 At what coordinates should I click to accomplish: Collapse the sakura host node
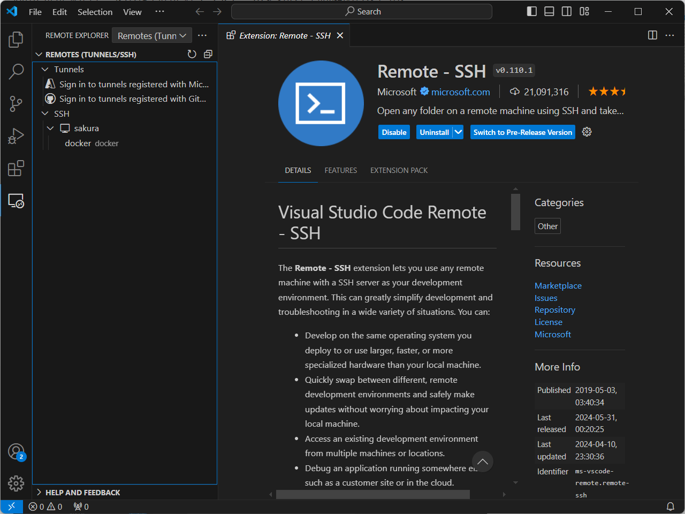tap(50, 128)
